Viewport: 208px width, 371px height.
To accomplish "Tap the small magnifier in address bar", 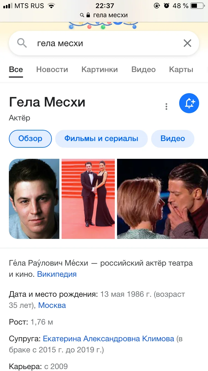I will point(82,15).
